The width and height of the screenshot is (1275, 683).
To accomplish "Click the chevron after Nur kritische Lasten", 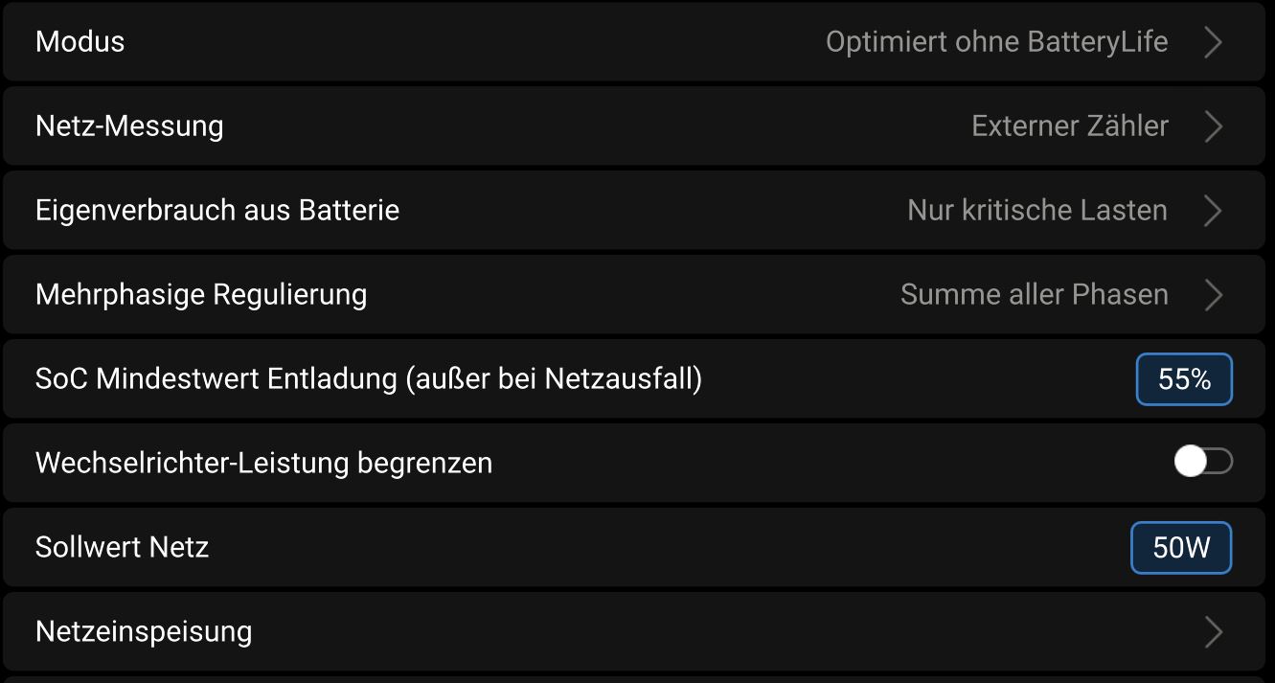I will click(x=1213, y=210).
